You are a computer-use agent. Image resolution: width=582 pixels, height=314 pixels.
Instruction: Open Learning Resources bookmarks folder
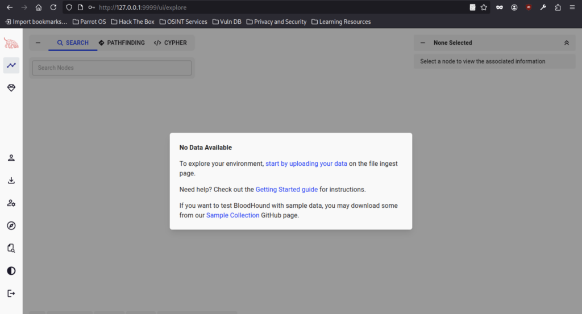point(341,22)
